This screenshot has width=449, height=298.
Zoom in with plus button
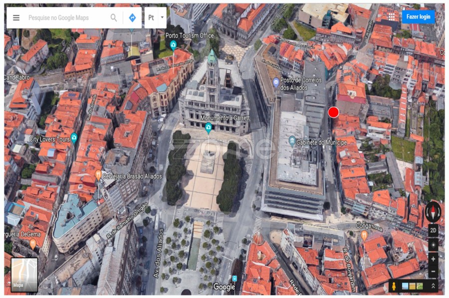click(433, 259)
